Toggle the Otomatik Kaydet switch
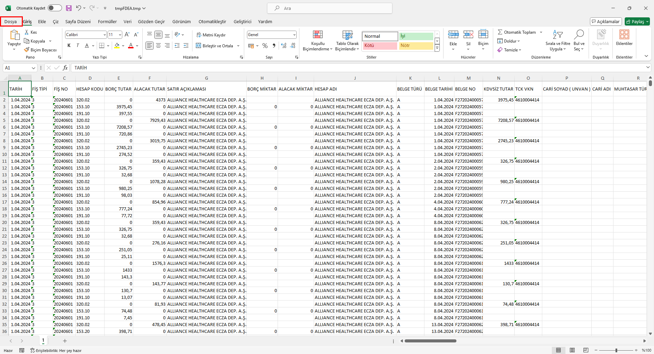 54,8
